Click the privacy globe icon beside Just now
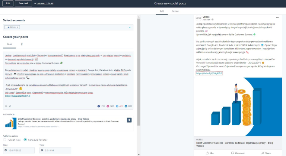Viewport: 286px width, 156px height. [213, 20]
